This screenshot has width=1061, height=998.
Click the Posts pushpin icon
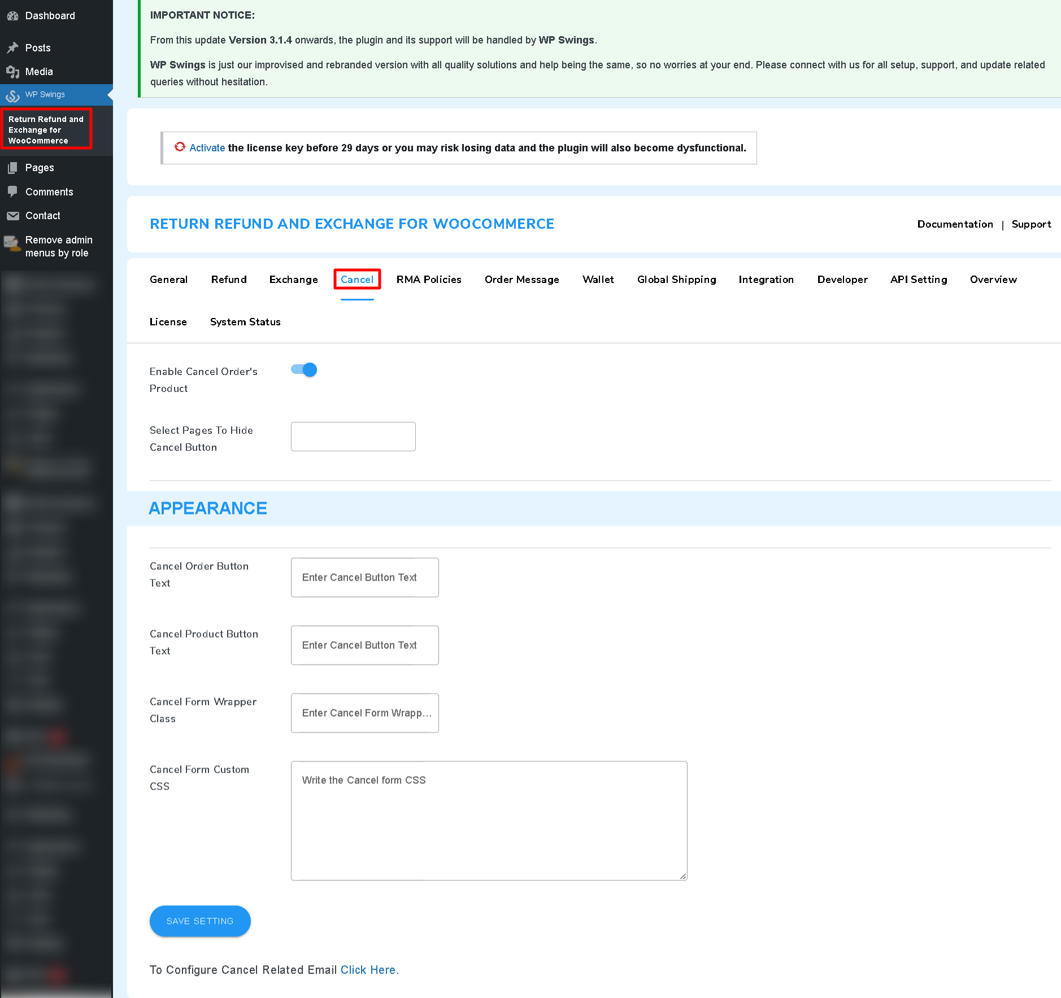point(12,48)
